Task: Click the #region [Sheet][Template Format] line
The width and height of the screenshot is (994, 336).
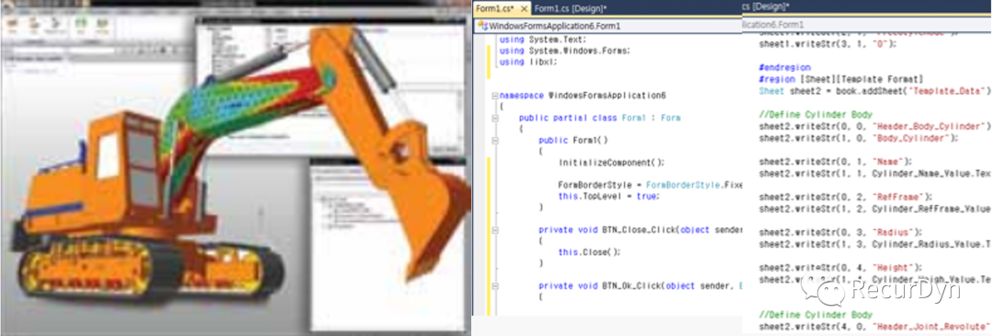Action: click(840, 78)
